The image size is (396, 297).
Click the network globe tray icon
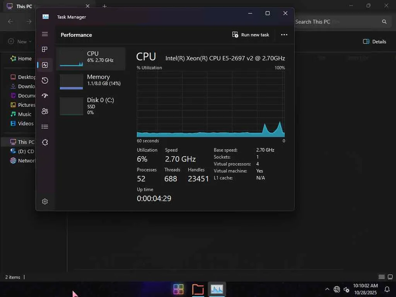tap(337, 289)
